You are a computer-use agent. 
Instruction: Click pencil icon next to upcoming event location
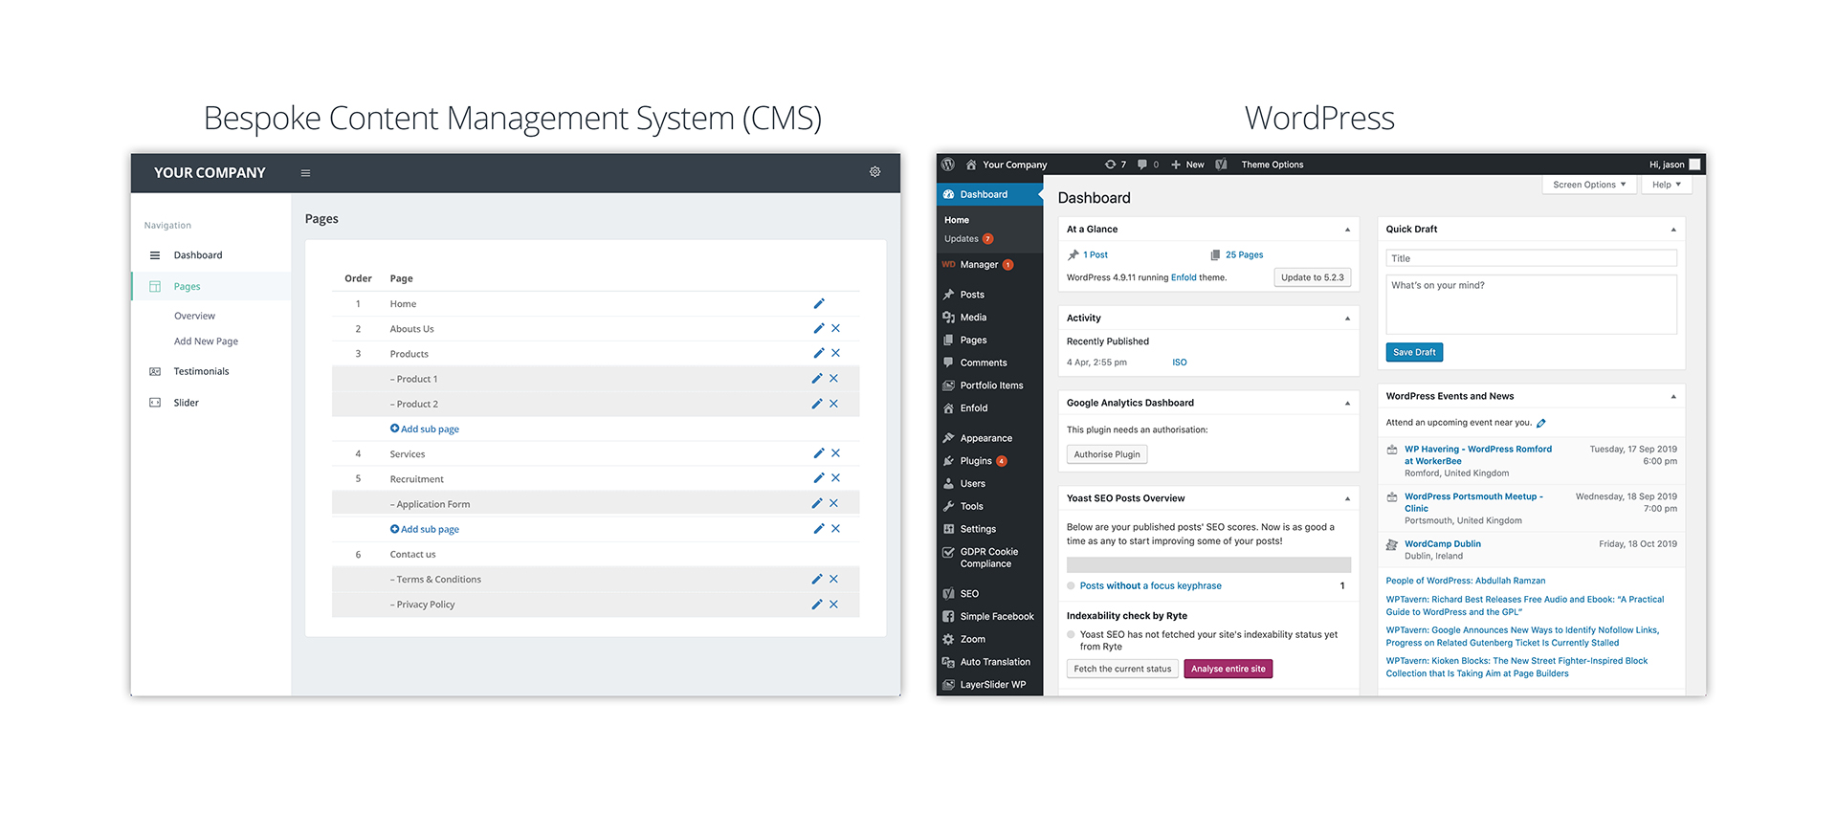(1541, 423)
